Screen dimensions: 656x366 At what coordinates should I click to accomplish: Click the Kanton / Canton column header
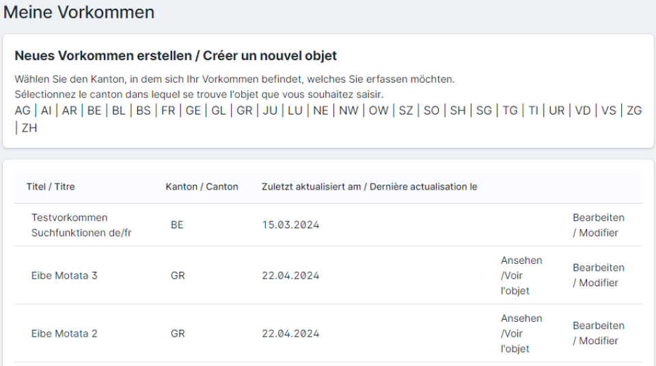(202, 187)
